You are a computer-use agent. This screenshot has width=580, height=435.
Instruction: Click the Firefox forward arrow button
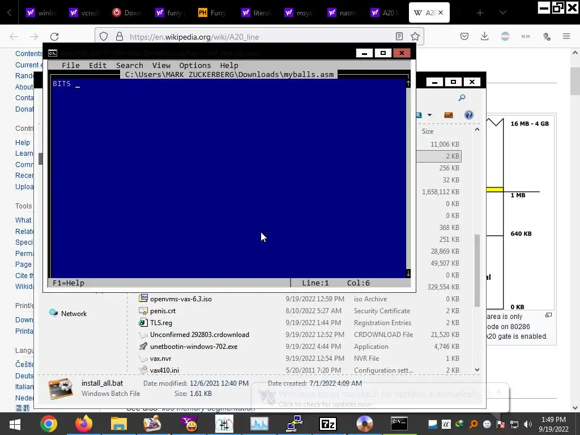(34, 36)
